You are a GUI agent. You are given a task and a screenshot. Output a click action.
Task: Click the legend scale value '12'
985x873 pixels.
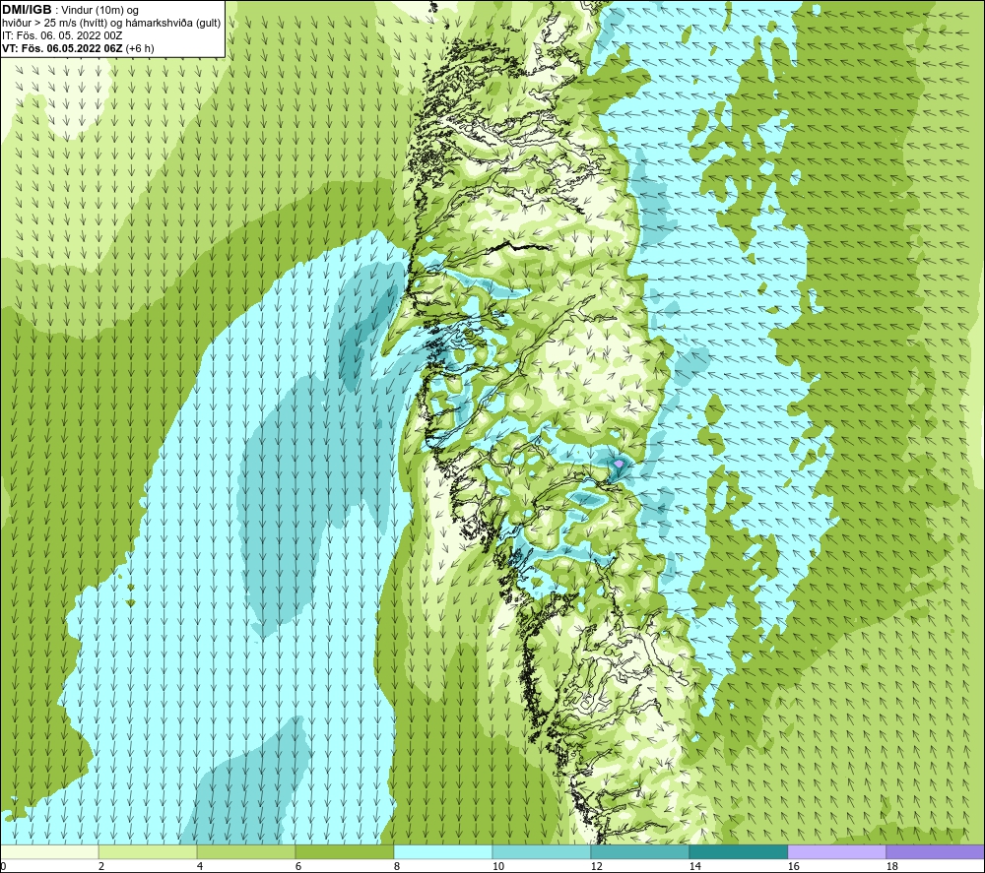click(x=596, y=867)
